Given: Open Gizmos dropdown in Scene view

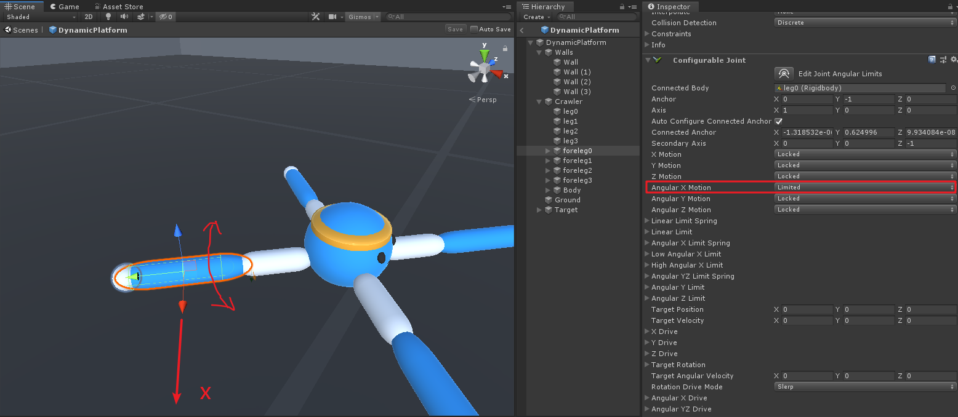Looking at the screenshot, I should pos(363,17).
